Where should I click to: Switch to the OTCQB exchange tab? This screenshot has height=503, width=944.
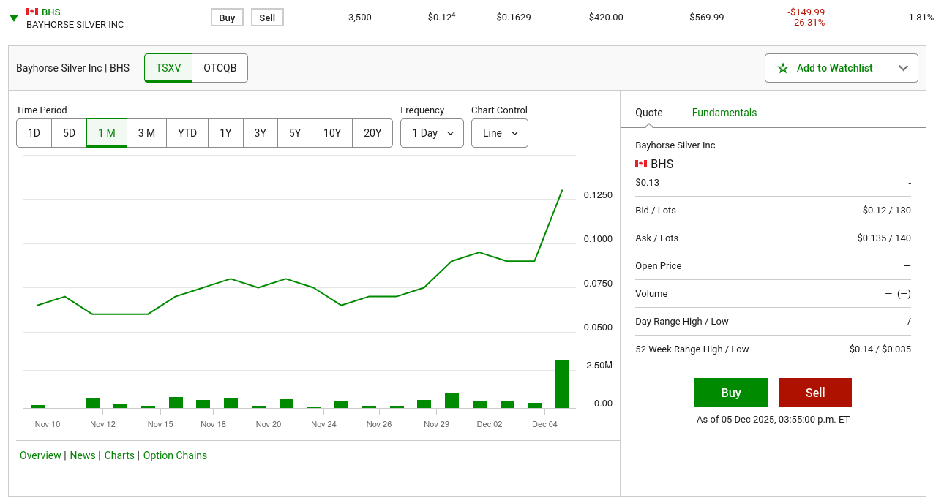tap(220, 68)
